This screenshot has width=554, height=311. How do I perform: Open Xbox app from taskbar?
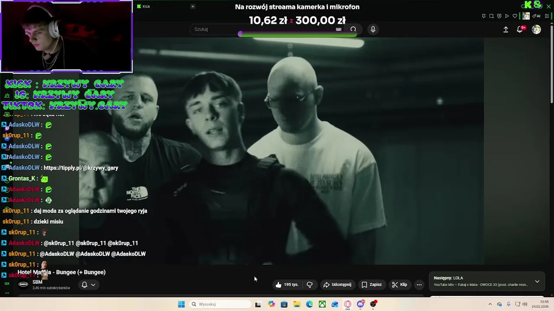322,304
